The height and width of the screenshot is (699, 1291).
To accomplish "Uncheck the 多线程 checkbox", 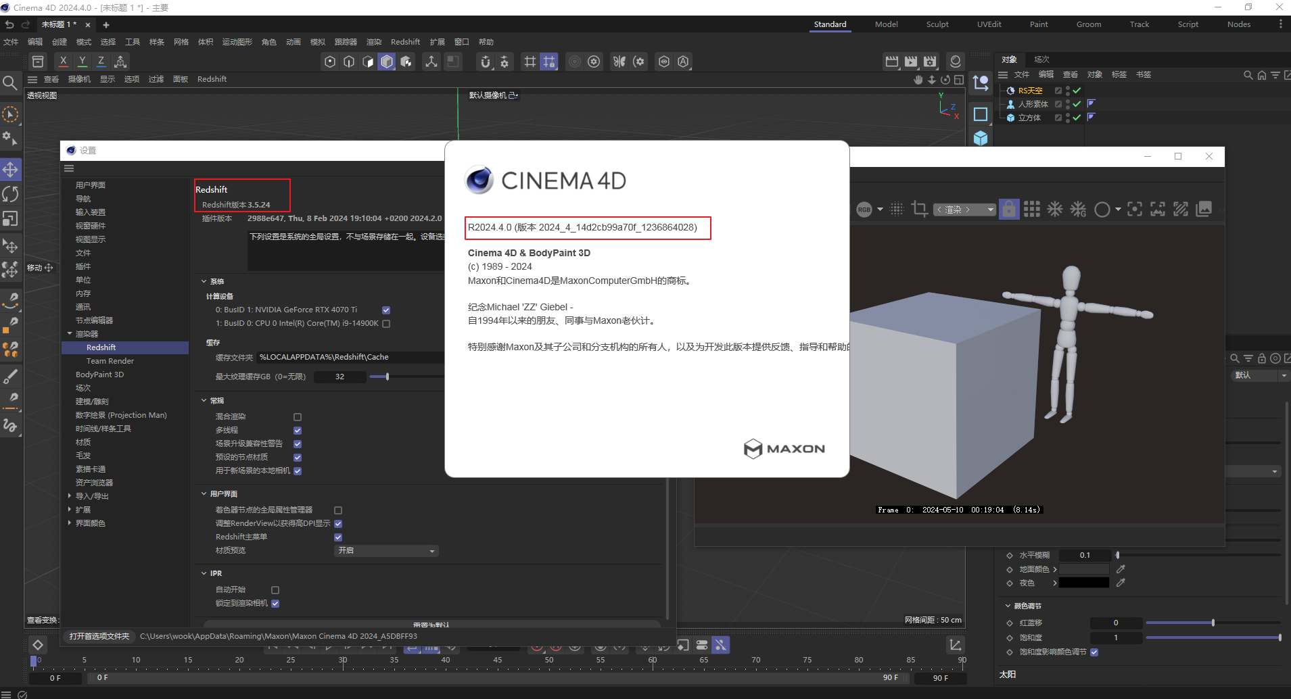I will 298,431.
